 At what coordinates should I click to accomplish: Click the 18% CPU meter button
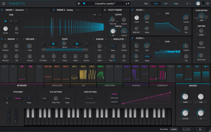coord(200,129)
